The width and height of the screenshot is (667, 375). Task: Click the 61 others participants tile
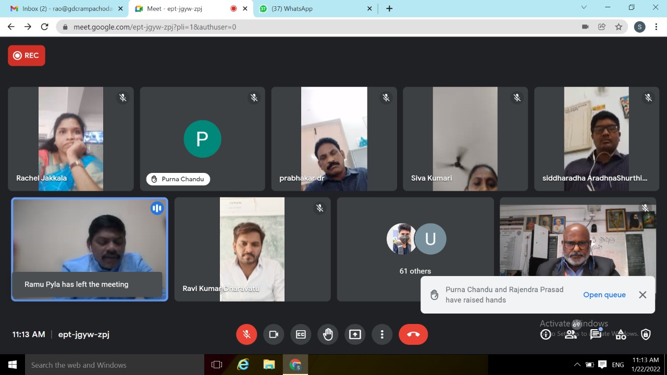tap(415, 249)
